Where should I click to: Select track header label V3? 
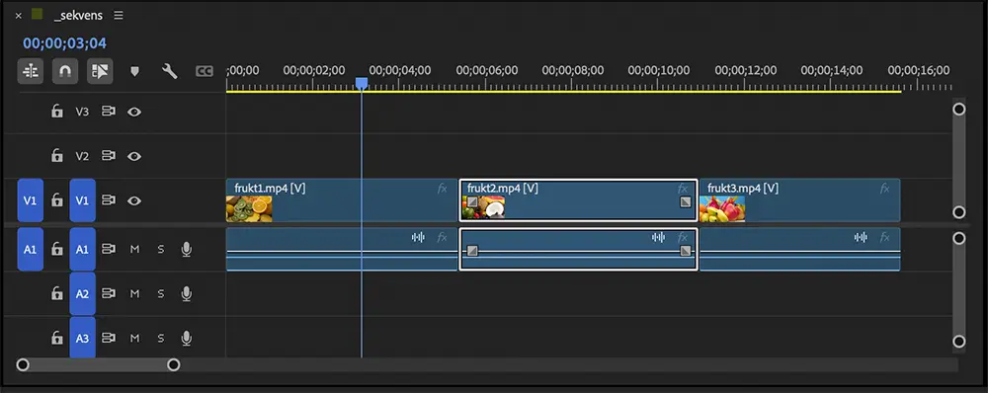pos(83,112)
